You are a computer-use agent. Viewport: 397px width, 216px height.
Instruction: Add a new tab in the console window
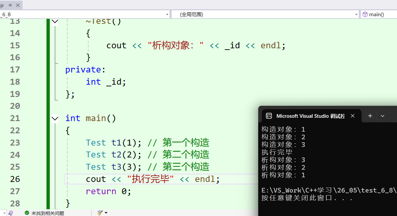tap(370, 116)
